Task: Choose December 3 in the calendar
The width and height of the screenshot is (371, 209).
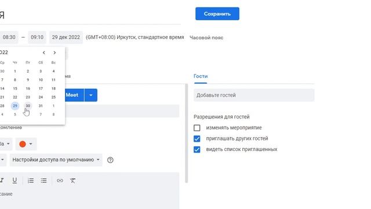Action: [41, 71]
